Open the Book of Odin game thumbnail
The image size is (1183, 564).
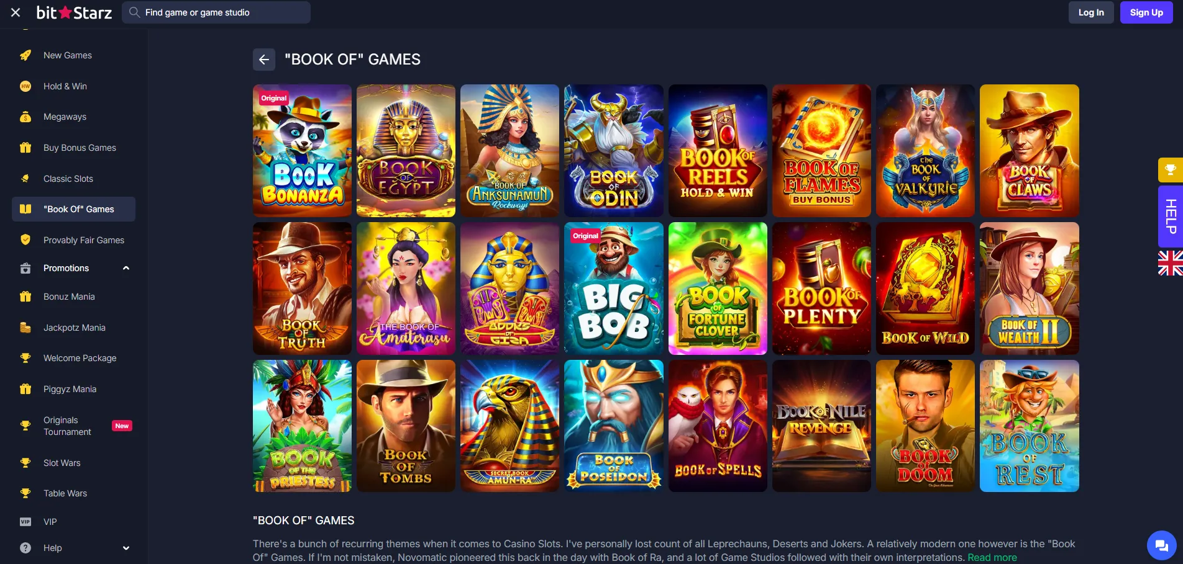pyautogui.click(x=614, y=151)
